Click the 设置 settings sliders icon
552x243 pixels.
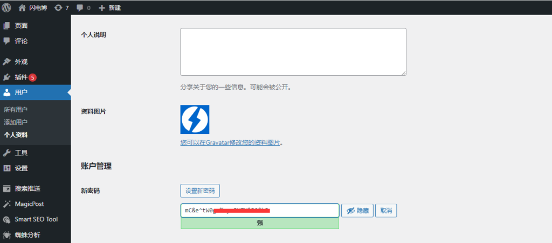6,168
